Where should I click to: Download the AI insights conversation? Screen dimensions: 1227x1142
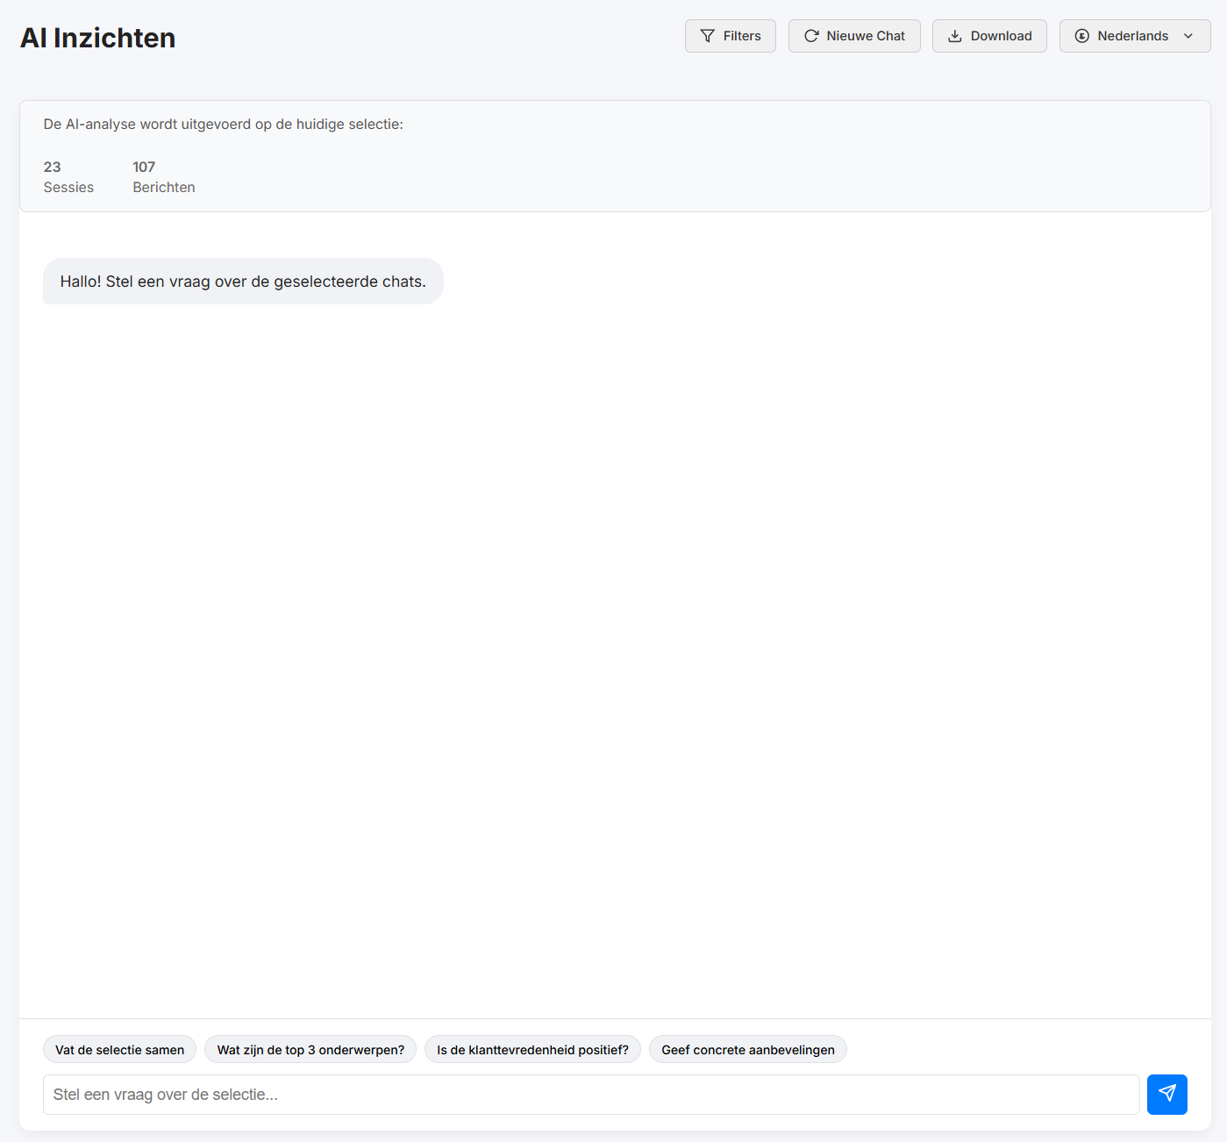tap(989, 36)
